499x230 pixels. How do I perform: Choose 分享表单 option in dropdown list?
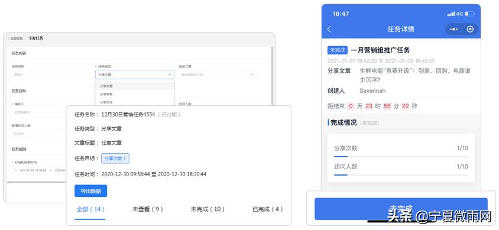(135, 94)
